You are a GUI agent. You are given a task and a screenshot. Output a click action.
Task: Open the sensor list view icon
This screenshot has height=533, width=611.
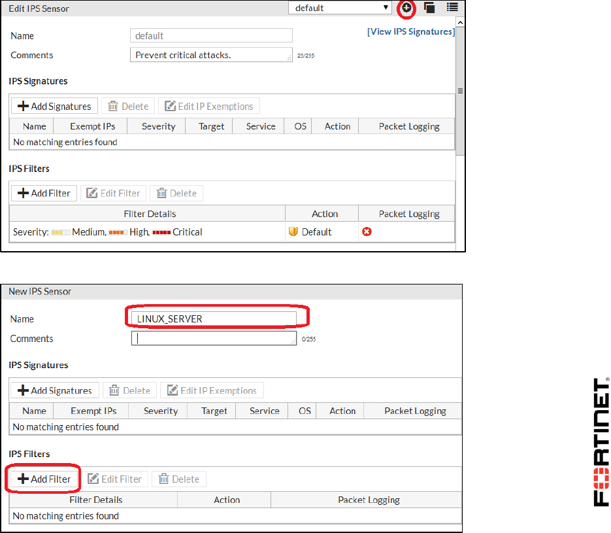[452, 7]
